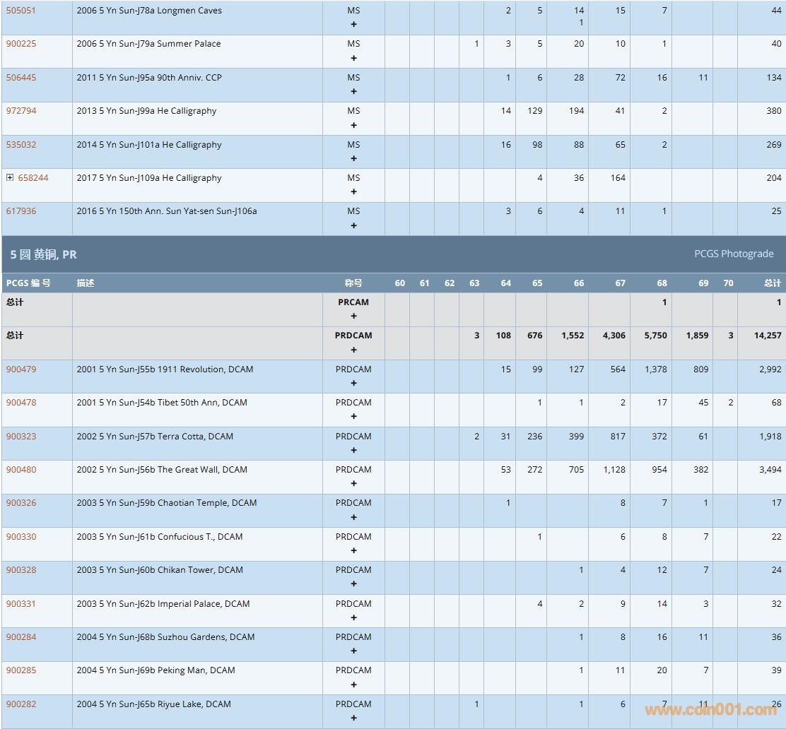
Task: Open PCGS number 900479 link
Action: click(x=21, y=369)
